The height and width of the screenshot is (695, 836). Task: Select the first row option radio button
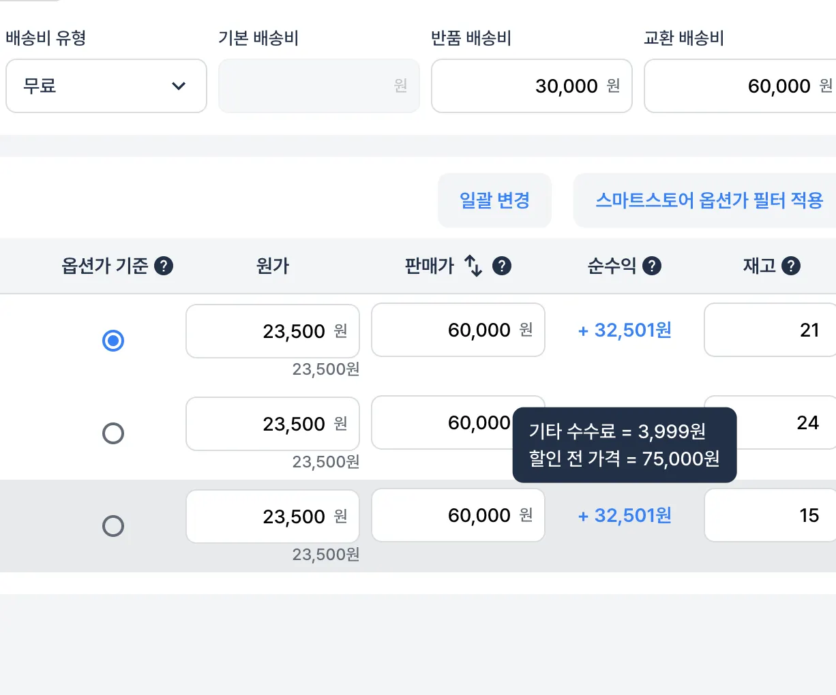113,340
